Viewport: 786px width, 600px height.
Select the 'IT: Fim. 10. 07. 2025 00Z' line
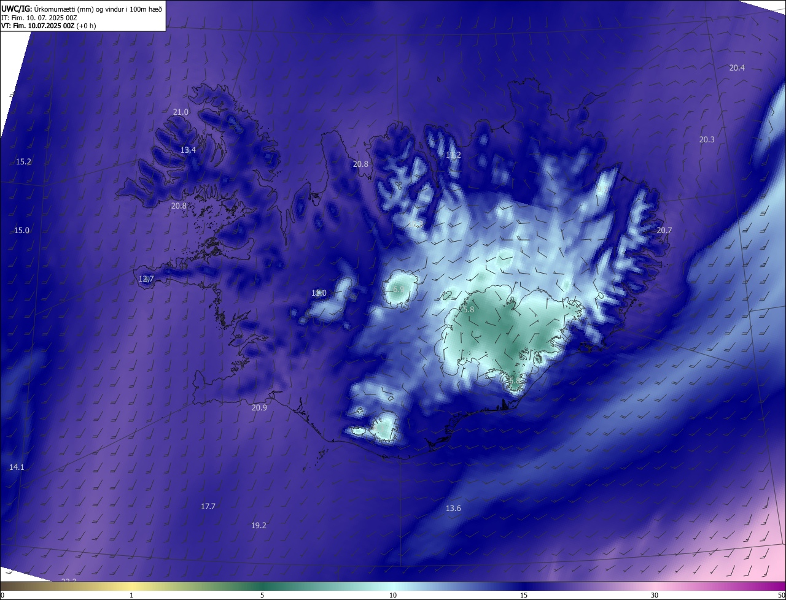[x=39, y=18]
